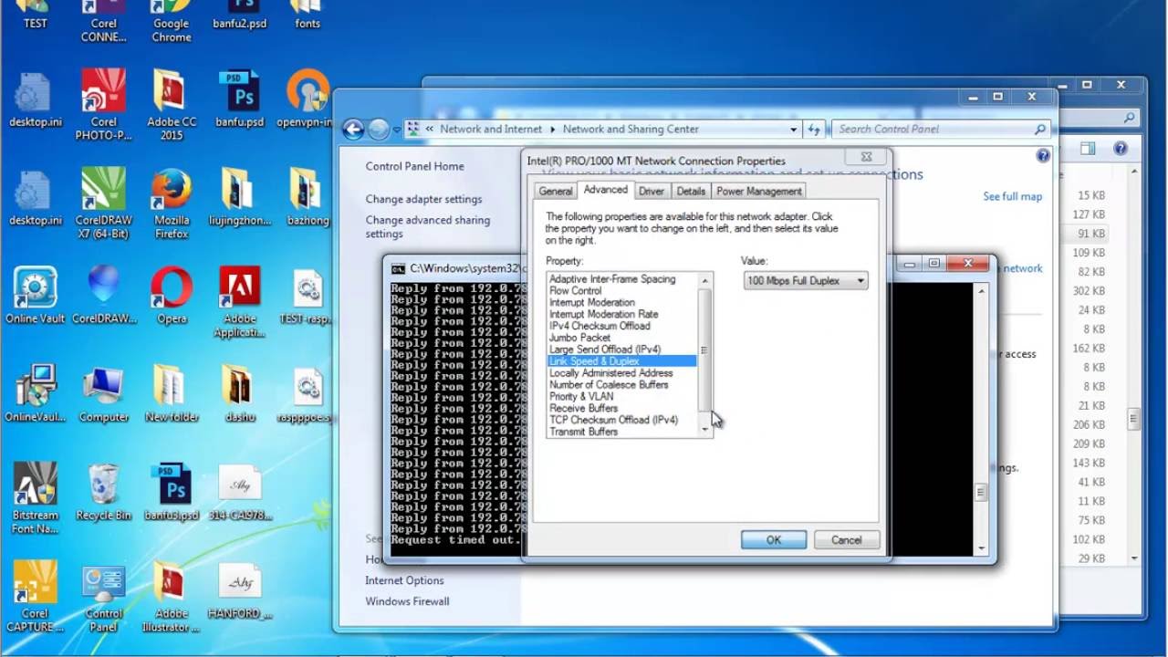Open the Internet Options link
The width and height of the screenshot is (1168, 657).
[404, 580]
